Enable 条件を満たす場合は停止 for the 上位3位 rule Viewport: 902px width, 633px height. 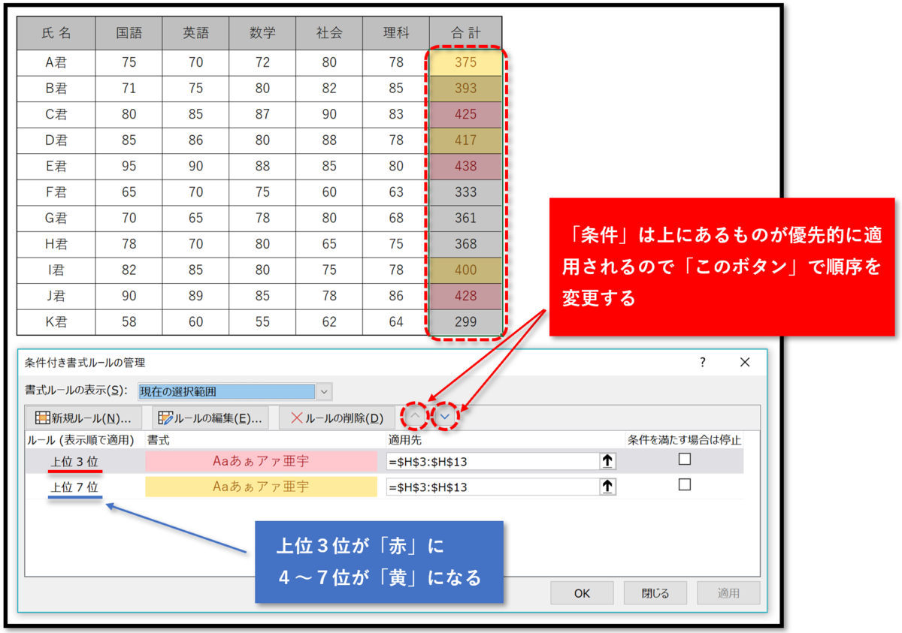(684, 460)
